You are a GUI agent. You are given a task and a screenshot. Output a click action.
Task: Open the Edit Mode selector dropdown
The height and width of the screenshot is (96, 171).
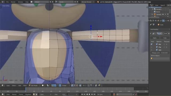(x=34, y=86)
